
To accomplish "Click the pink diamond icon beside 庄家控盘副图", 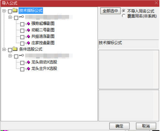I will click(28, 43).
